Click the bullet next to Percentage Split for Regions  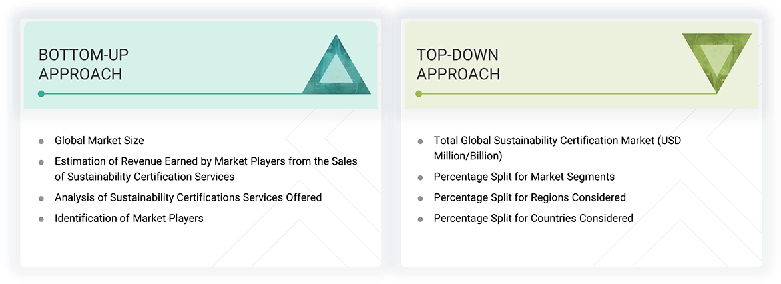(420, 198)
